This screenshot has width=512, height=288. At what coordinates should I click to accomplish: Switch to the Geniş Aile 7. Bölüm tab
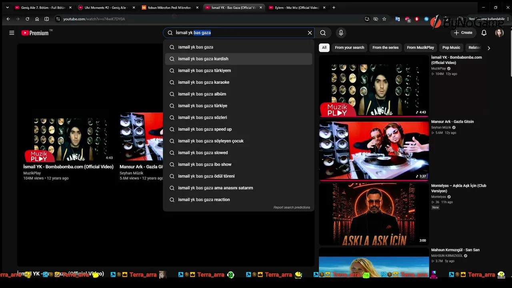[42, 8]
